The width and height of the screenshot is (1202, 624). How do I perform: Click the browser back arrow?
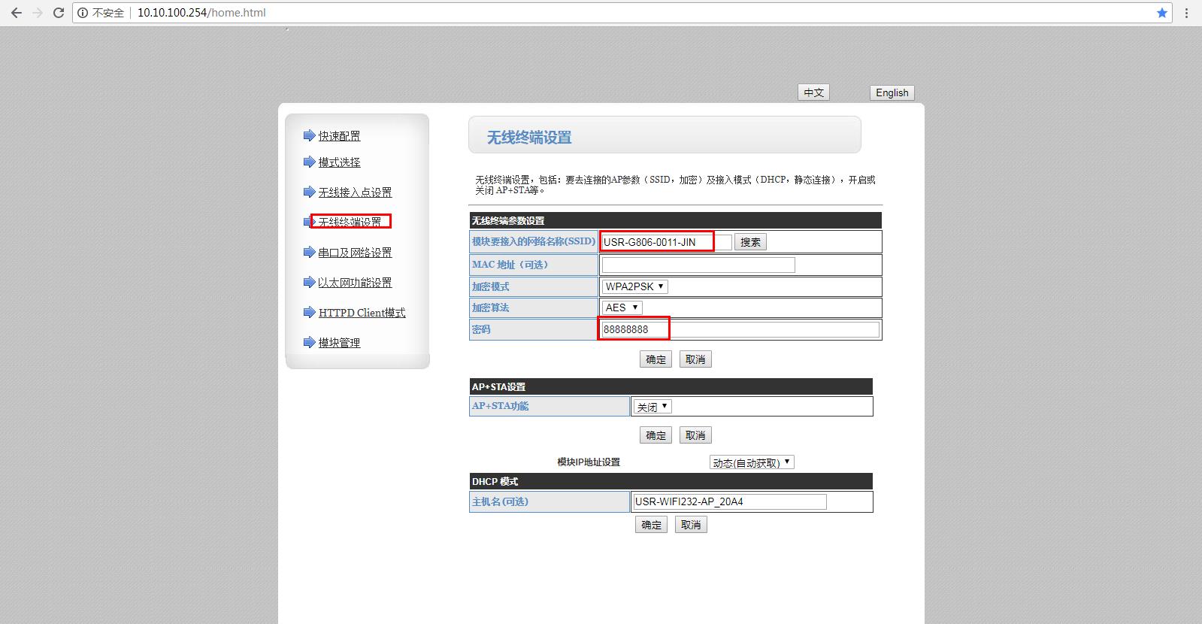(16, 13)
